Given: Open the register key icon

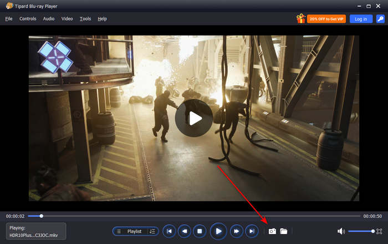Looking at the screenshot, I should pyautogui.click(x=380, y=19).
